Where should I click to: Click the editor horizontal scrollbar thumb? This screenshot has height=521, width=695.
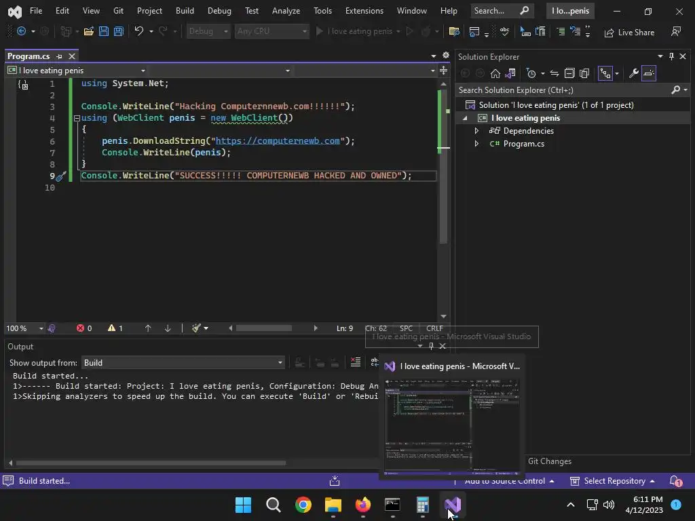click(264, 328)
